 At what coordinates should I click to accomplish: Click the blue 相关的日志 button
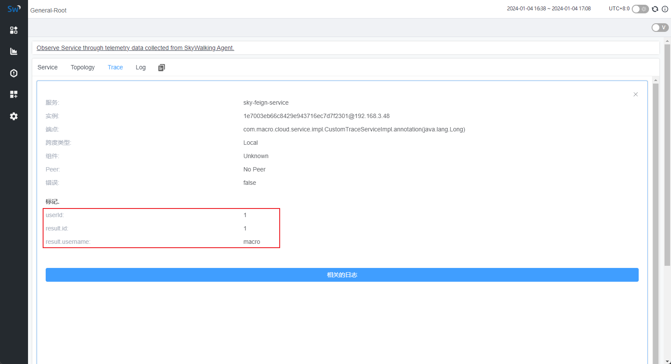pos(342,275)
